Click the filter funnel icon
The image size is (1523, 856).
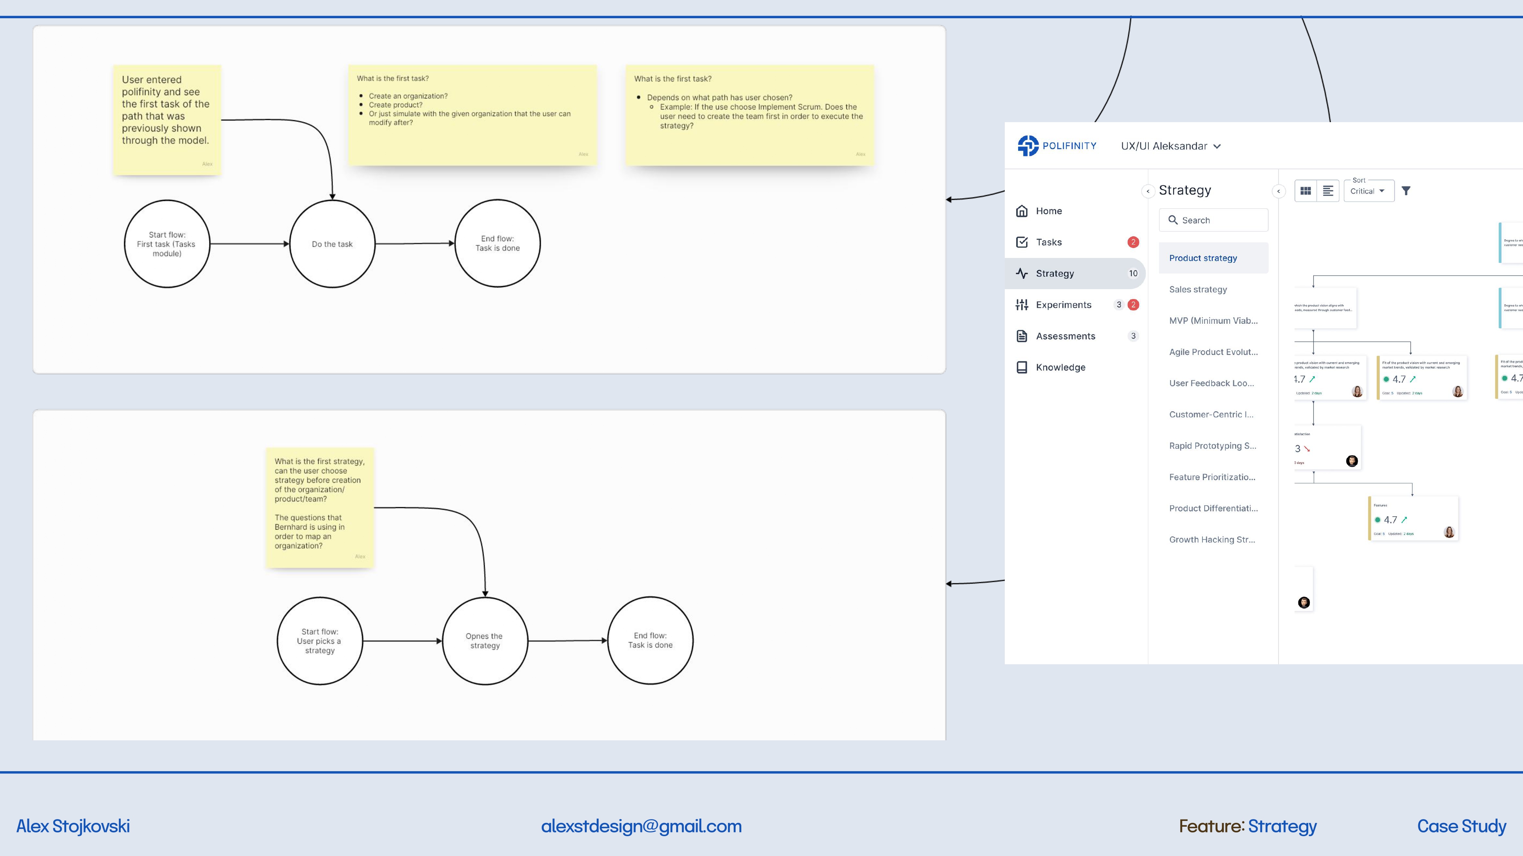pos(1406,191)
